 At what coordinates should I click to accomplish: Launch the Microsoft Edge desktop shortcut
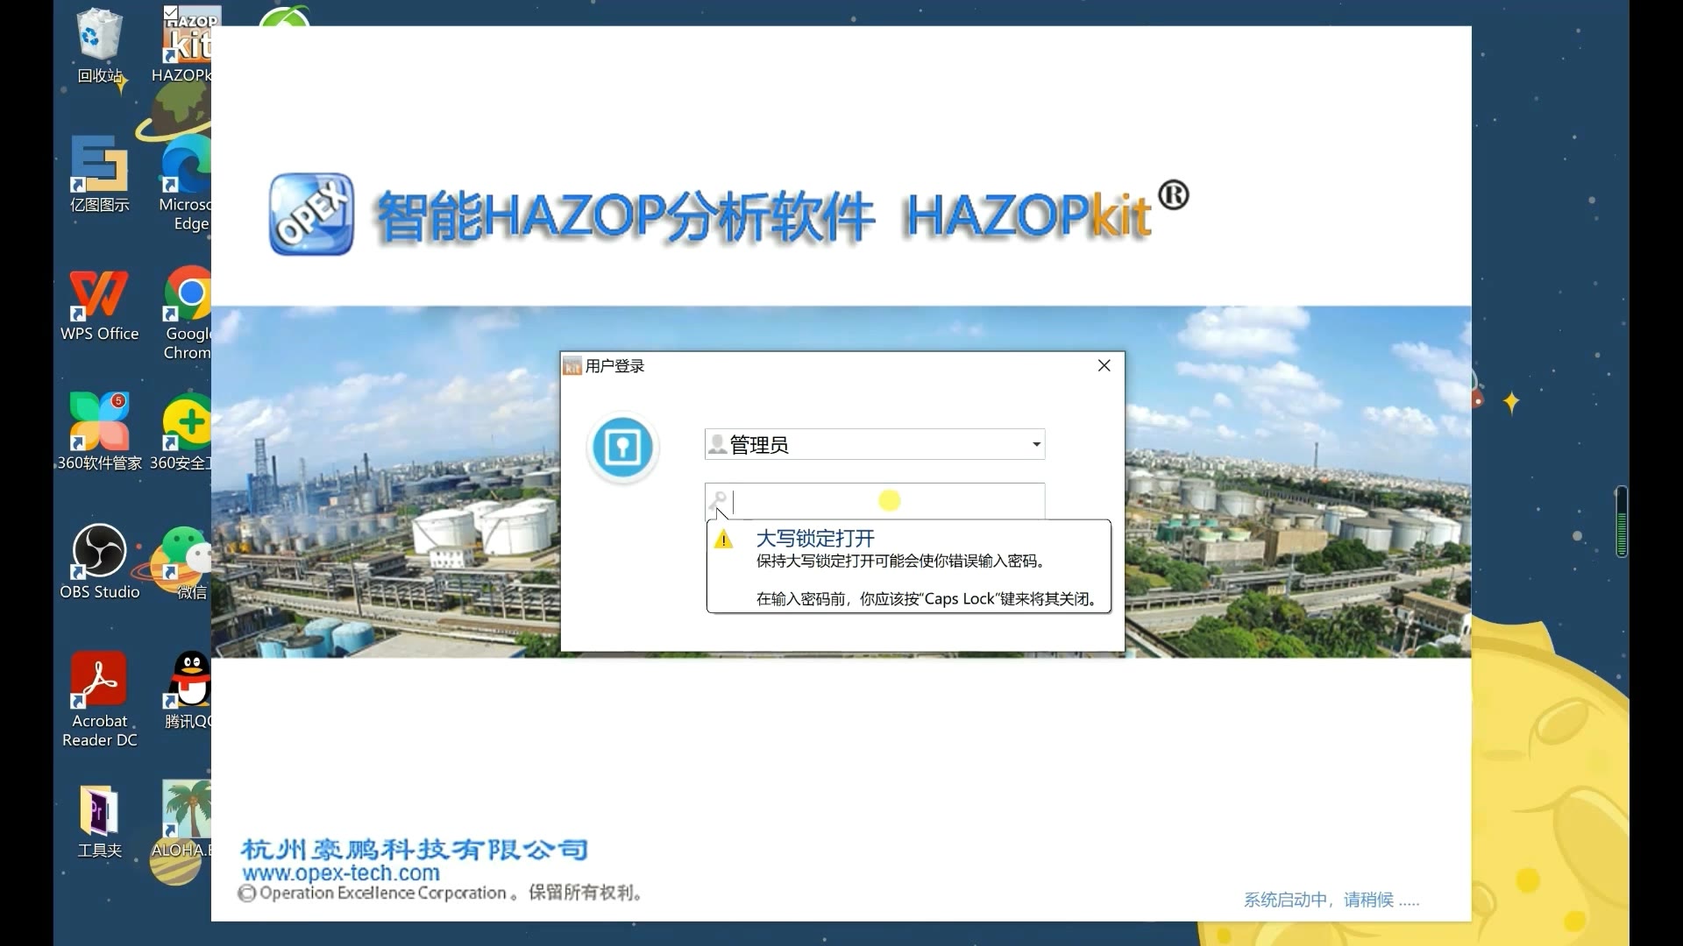coord(186,182)
